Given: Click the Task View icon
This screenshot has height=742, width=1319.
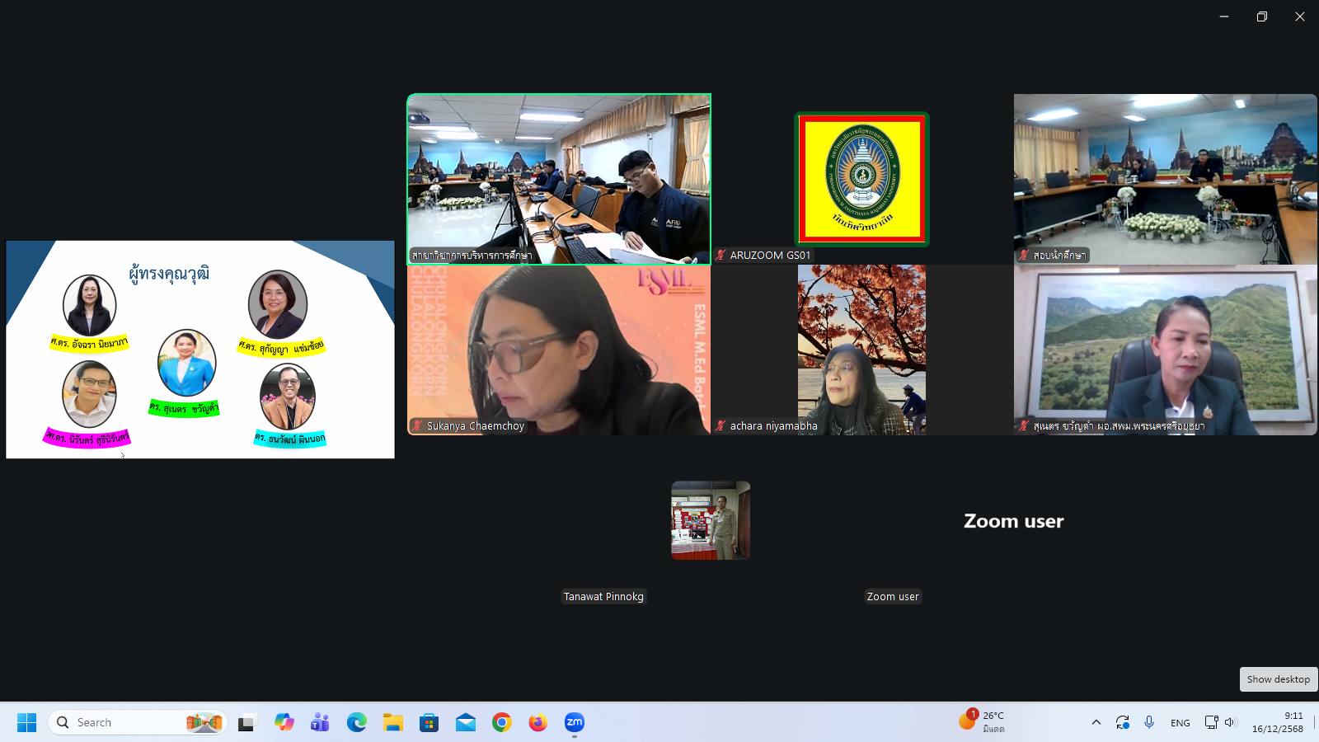Looking at the screenshot, I should (x=246, y=722).
